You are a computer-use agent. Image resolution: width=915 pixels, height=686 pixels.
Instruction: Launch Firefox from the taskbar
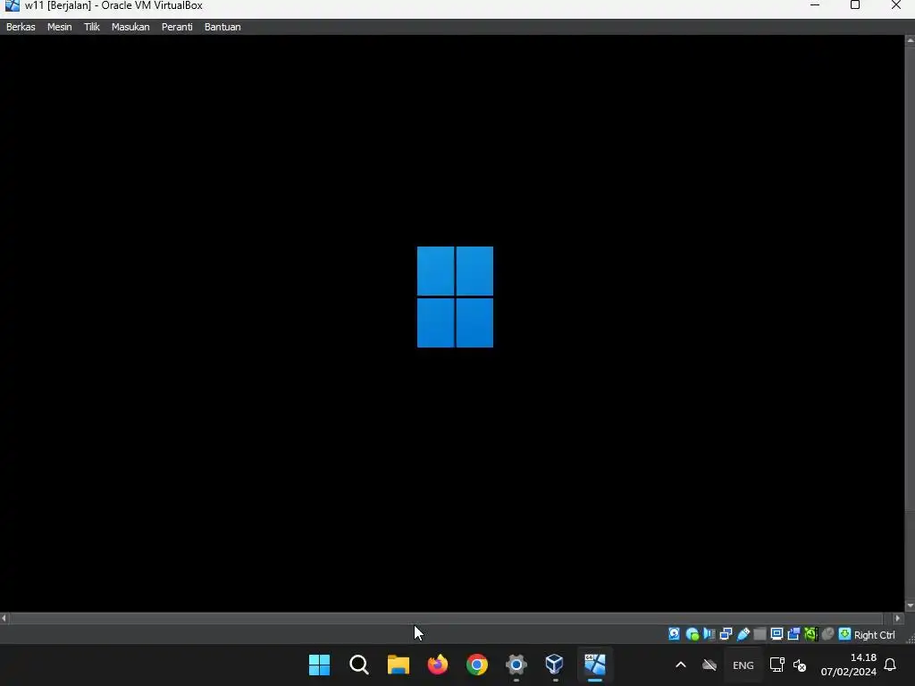point(438,665)
